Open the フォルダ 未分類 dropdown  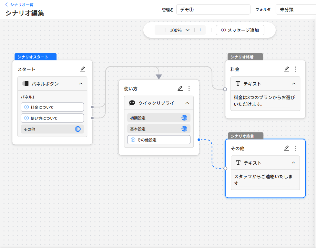click(x=295, y=10)
